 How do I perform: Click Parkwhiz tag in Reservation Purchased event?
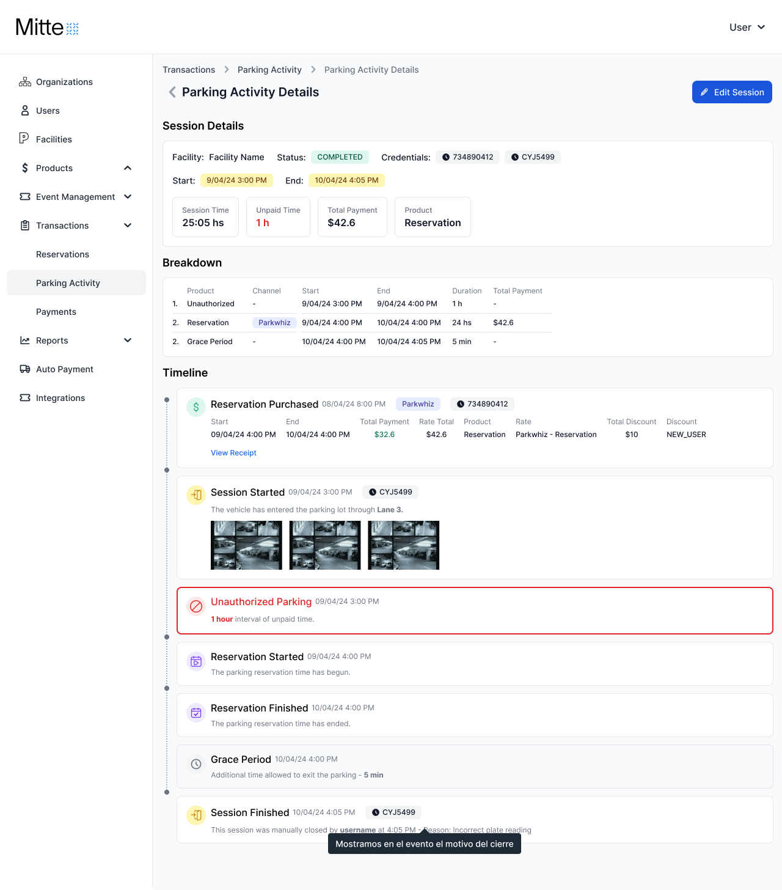click(x=418, y=404)
